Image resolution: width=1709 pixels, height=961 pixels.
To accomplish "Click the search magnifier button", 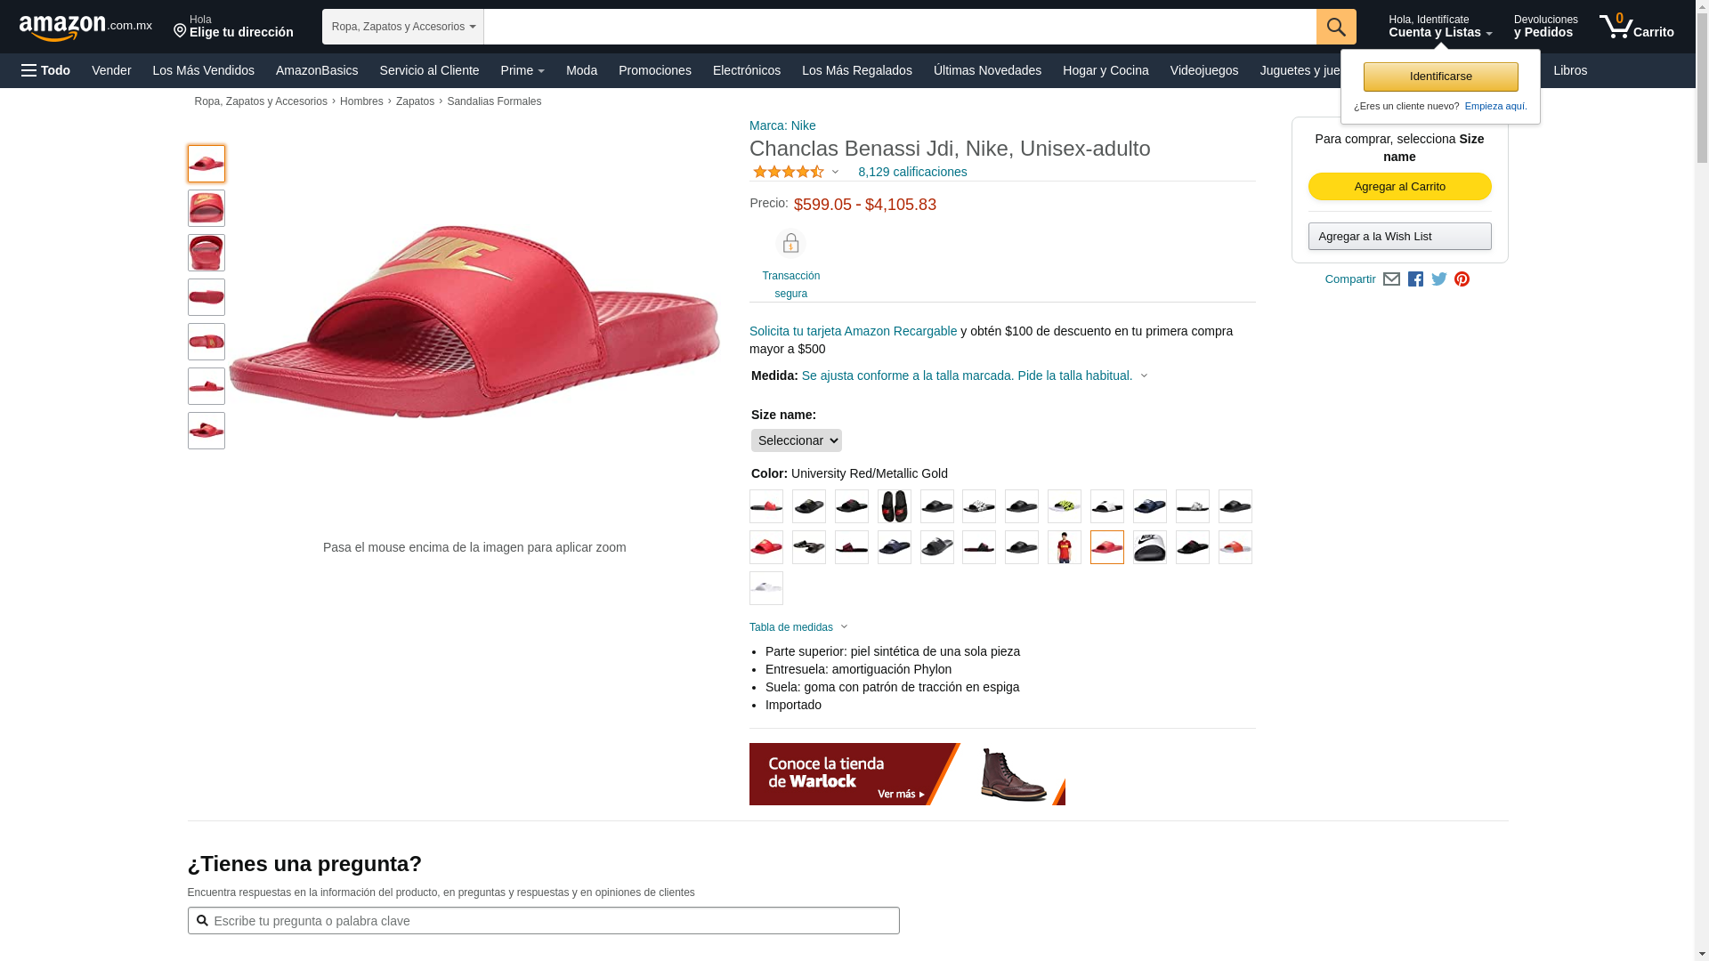I will [x=1335, y=27].
